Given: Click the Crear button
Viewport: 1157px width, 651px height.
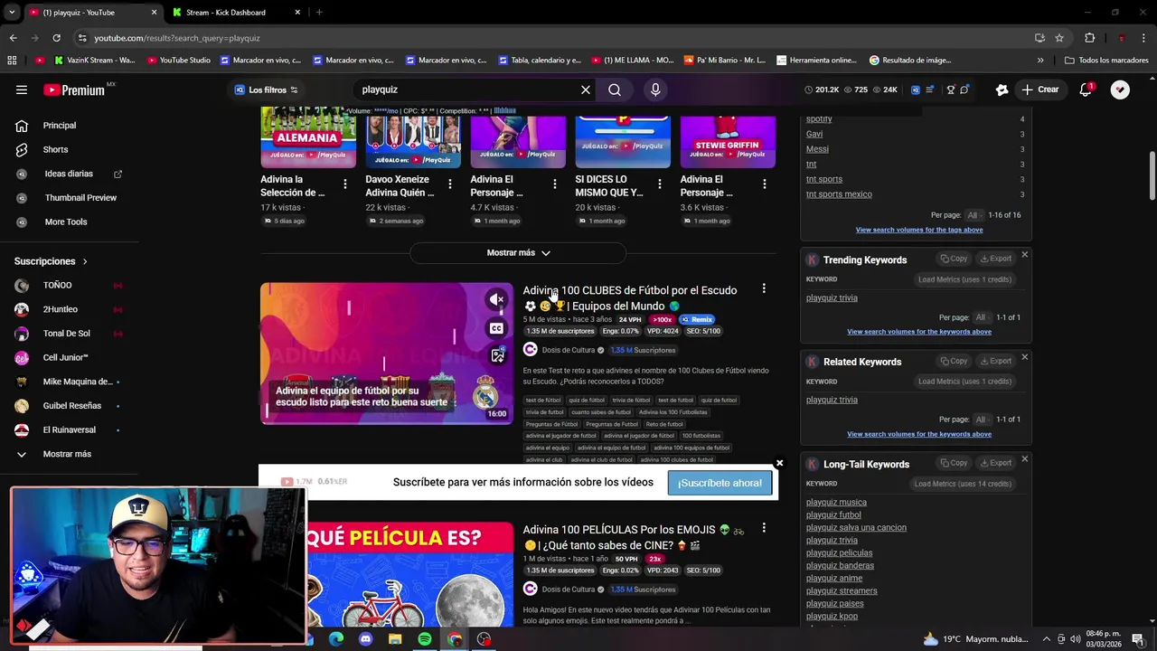Looking at the screenshot, I should point(1039,90).
